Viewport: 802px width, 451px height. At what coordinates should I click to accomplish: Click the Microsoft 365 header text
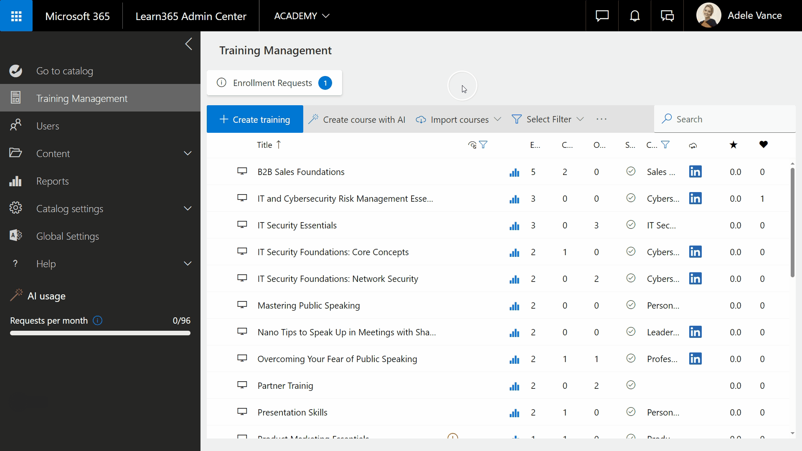[x=77, y=16]
